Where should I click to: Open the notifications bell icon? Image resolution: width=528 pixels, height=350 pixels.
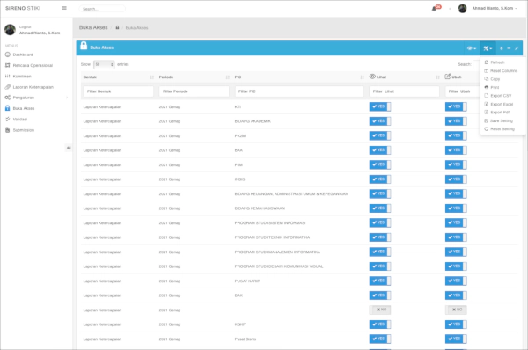point(435,9)
